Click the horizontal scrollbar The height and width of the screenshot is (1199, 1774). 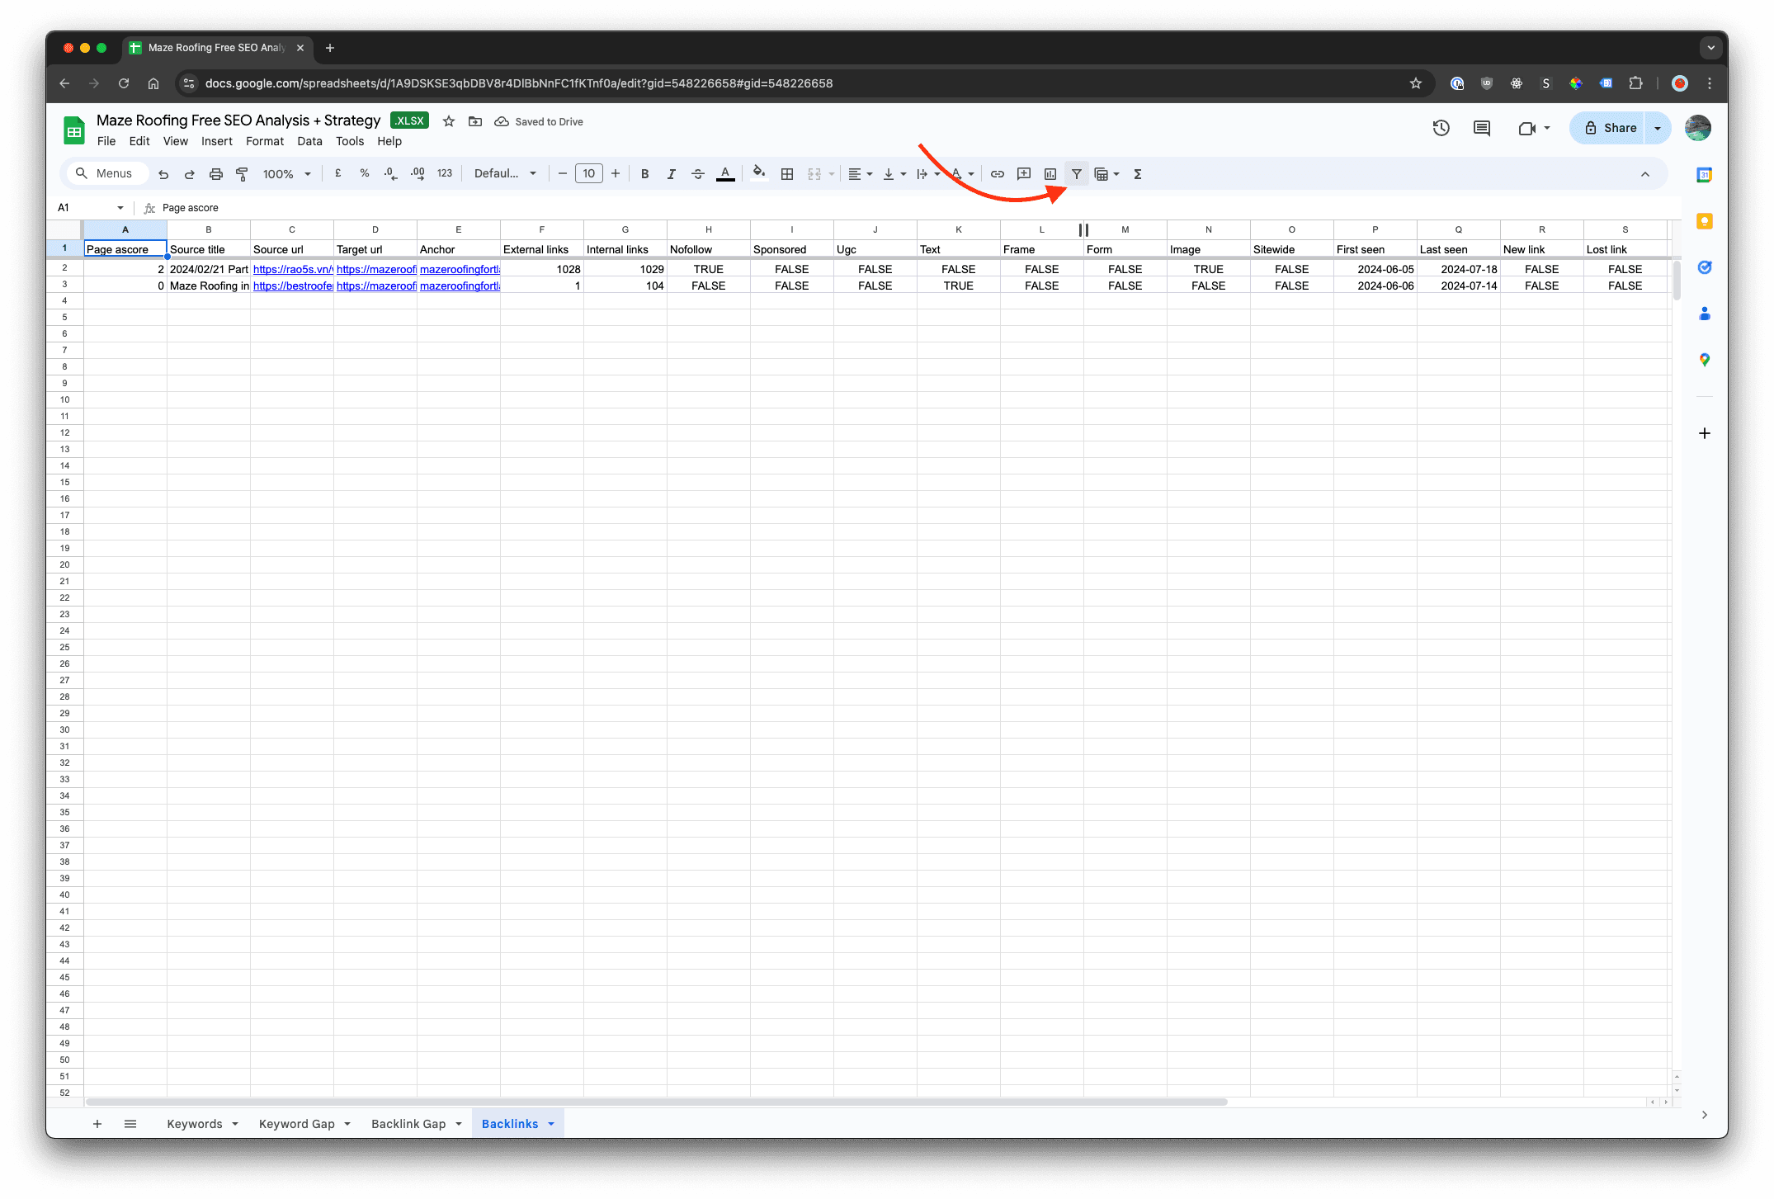[656, 1102]
